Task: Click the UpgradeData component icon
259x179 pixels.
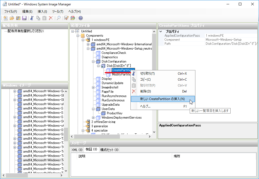Action: point(98,105)
